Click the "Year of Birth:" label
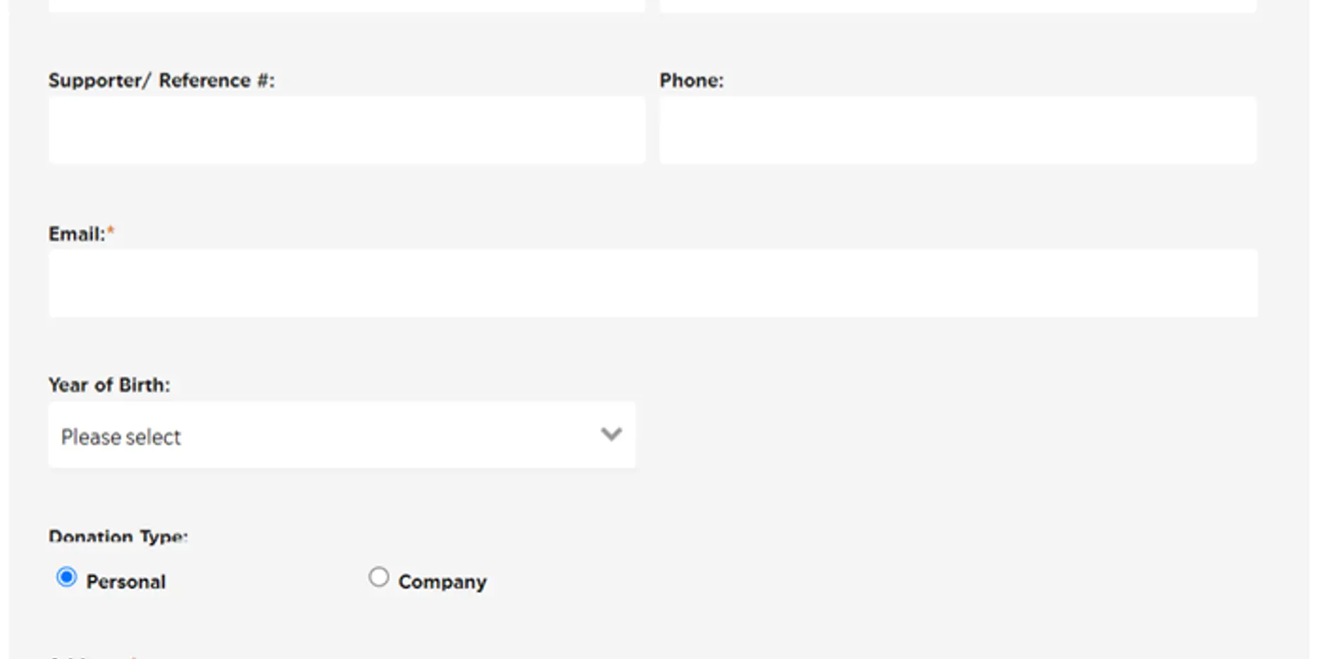The width and height of the screenshot is (1319, 659). 109,385
